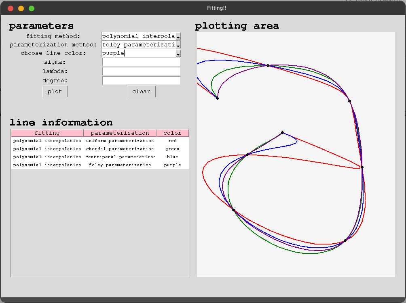Click the rightmost black data point
Screen dimensions: 406x303
[362, 167]
